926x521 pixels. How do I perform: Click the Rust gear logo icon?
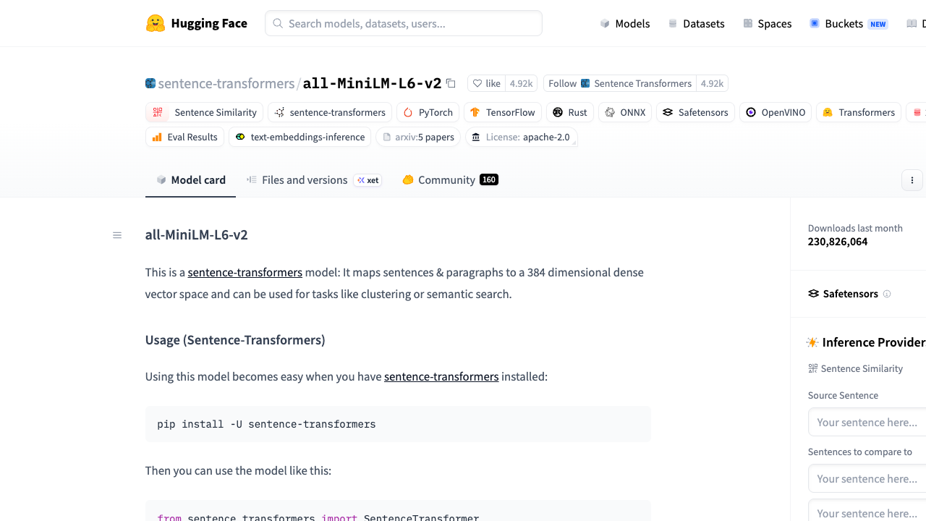(558, 112)
